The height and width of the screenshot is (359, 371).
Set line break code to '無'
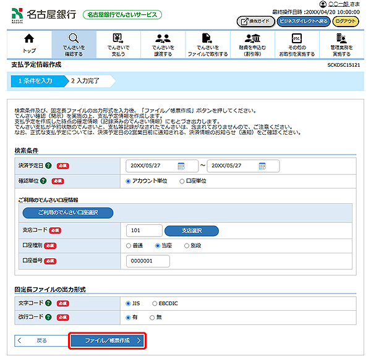tap(153, 317)
